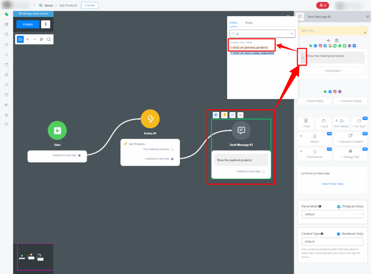
Task: Open the Content Type dropdown
Action: 332,241
